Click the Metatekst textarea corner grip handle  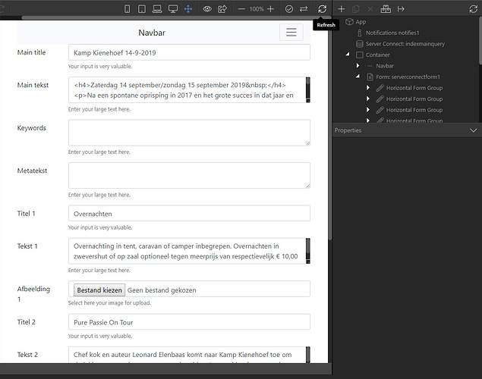(x=307, y=186)
